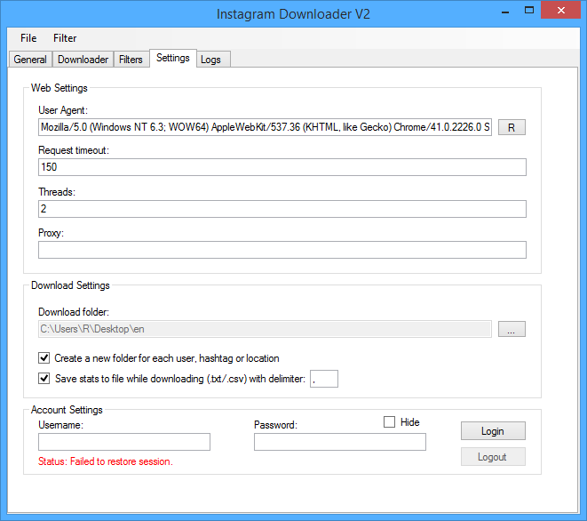Click the 'Threads:' label
The height and width of the screenshot is (521, 587).
click(57, 192)
